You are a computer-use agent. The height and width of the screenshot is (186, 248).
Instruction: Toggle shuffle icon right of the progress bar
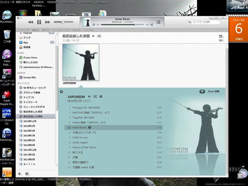coord(152,25)
